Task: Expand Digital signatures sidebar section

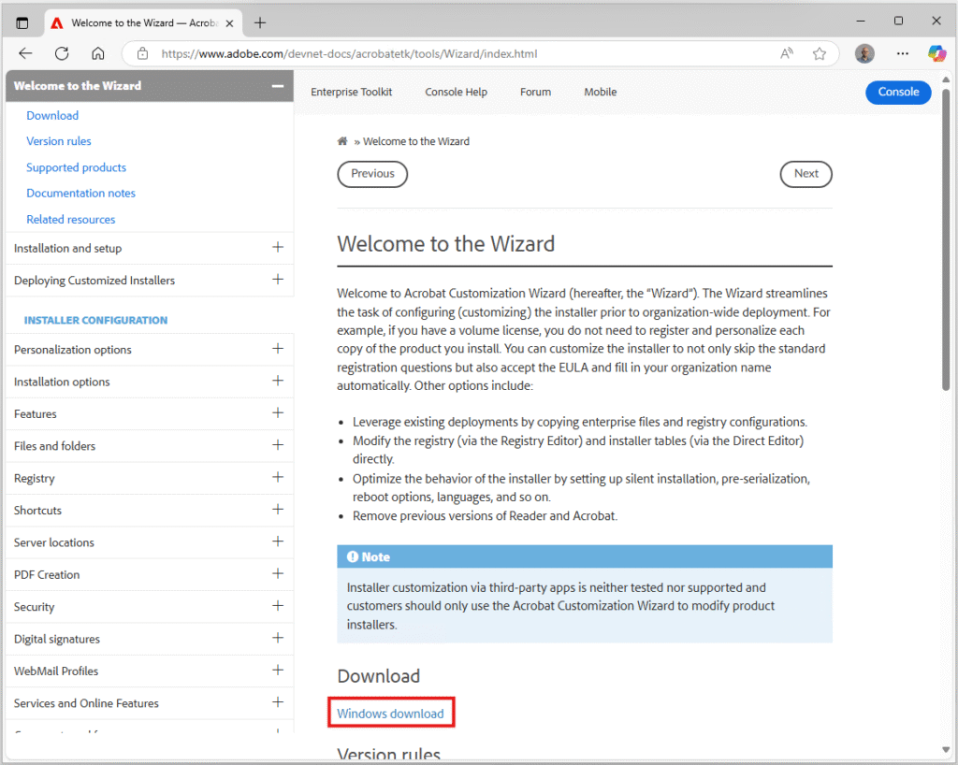Action: [277, 639]
